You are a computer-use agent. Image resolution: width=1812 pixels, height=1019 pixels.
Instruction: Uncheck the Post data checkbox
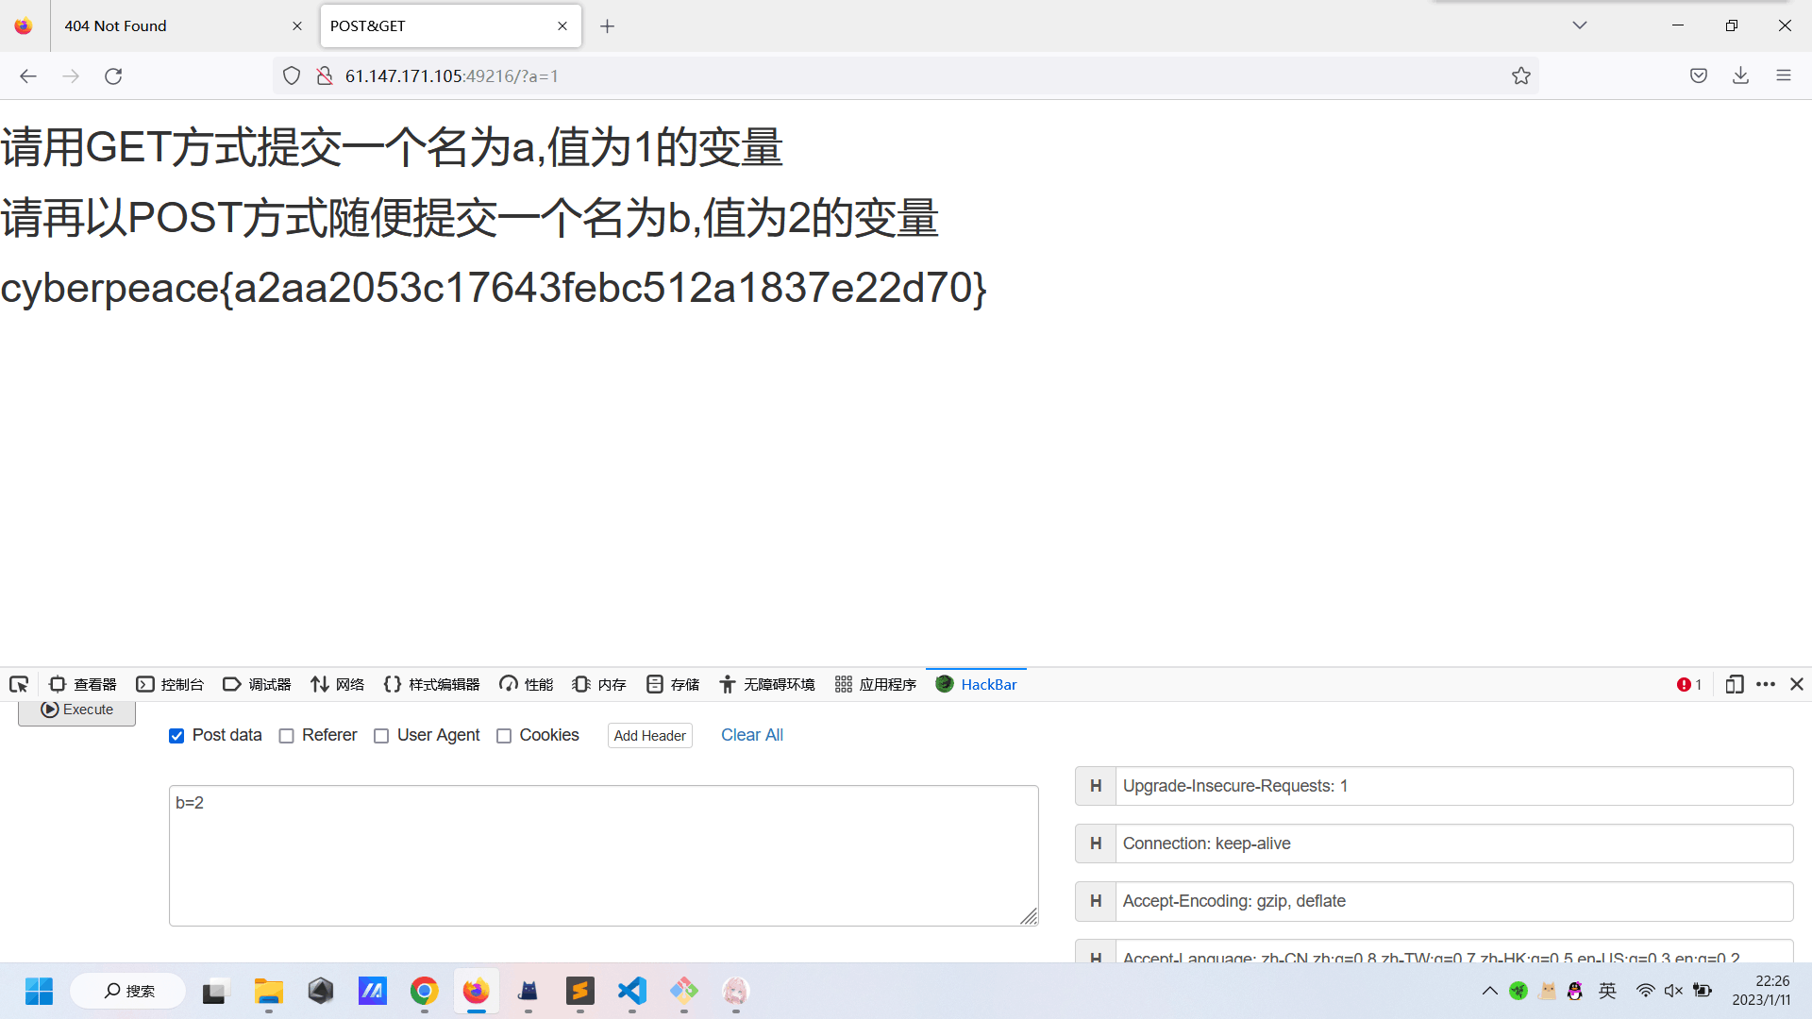tap(176, 736)
